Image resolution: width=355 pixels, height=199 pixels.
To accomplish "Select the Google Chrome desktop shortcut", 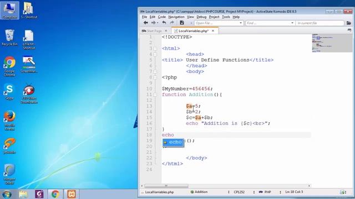I will pyautogui.click(x=9, y=66).
